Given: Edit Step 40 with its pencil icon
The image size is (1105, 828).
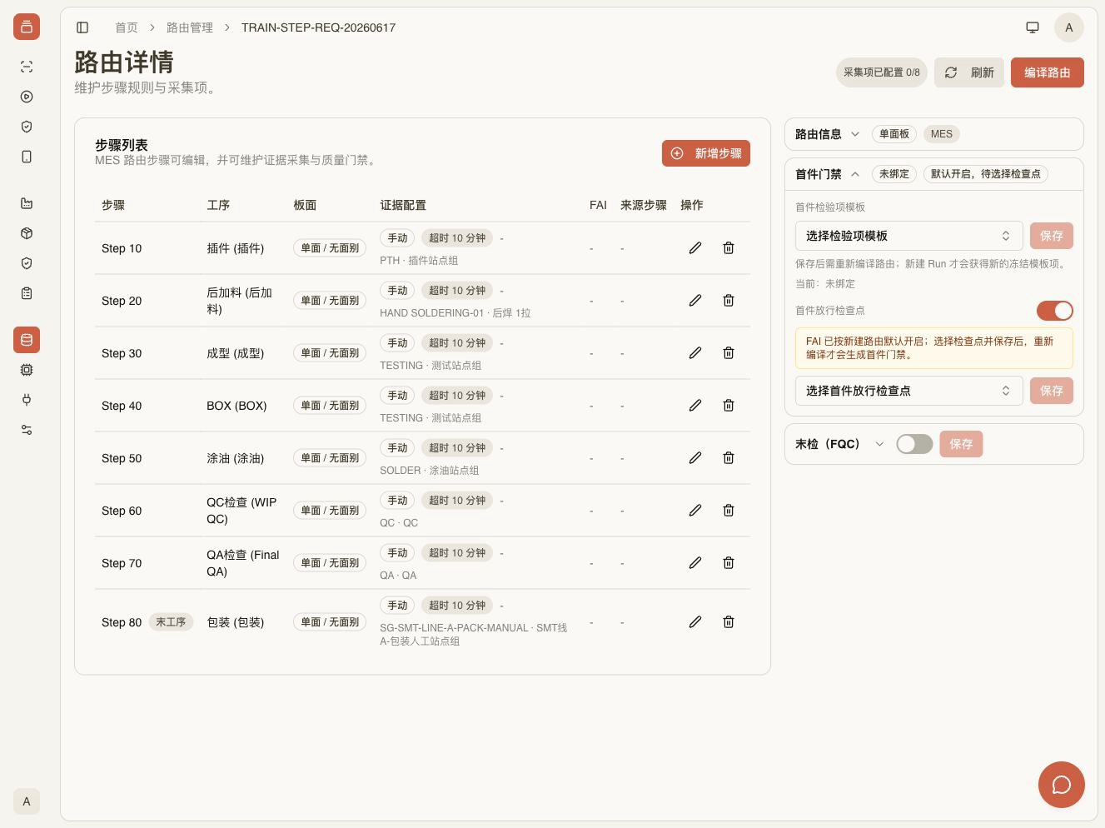Looking at the screenshot, I should (x=695, y=406).
